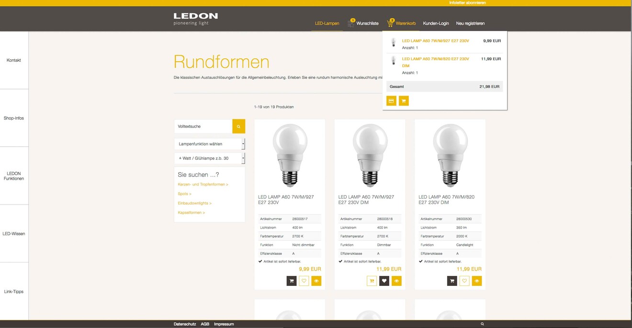Screen dimensions: 632x328
Task: Open the Shop-Infos side tab
Action: point(14,118)
